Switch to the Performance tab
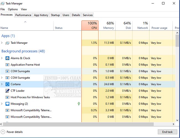 23,15
